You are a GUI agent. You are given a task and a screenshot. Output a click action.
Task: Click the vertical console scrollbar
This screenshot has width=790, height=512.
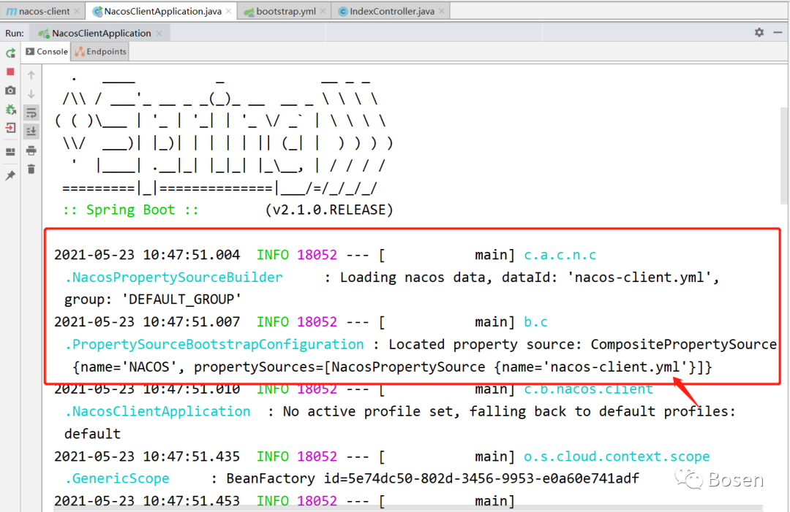coord(784,156)
